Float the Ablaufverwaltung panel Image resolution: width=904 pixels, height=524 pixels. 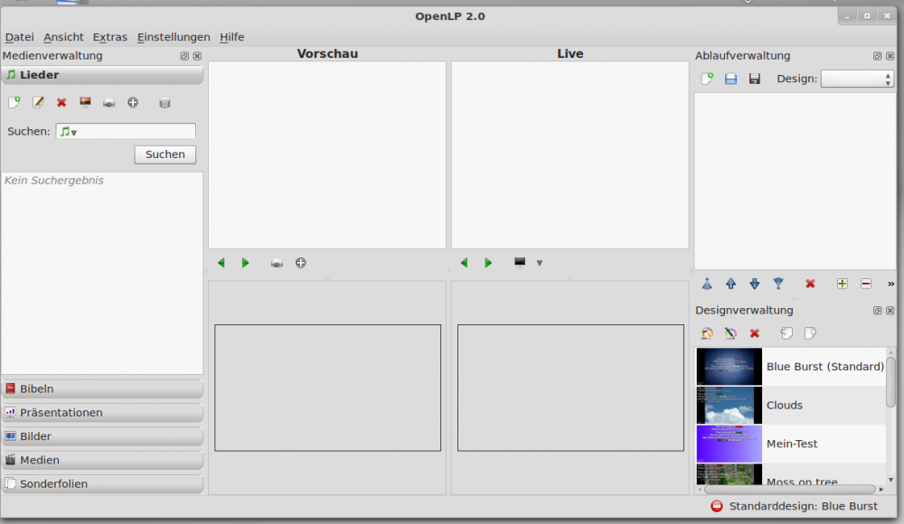click(x=878, y=56)
